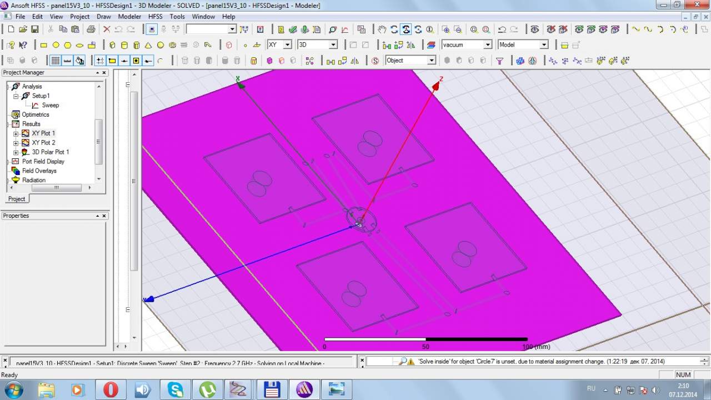Toggle the ruler display button

click(x=68, y=61)
